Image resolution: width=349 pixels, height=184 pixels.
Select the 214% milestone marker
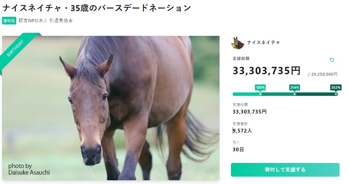pyautogui.click(x=295, y=88)
